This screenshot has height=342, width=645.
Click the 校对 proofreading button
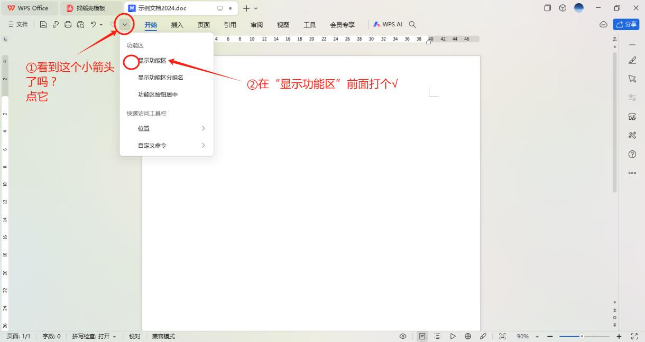tap(135, 336)
